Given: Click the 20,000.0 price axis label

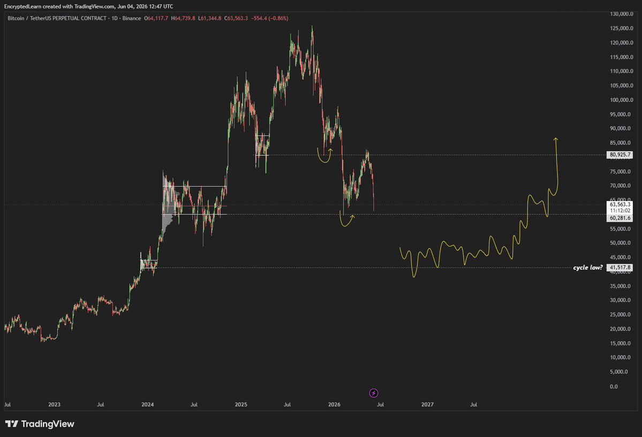Looking at the screenshot, I should [620, 329].
